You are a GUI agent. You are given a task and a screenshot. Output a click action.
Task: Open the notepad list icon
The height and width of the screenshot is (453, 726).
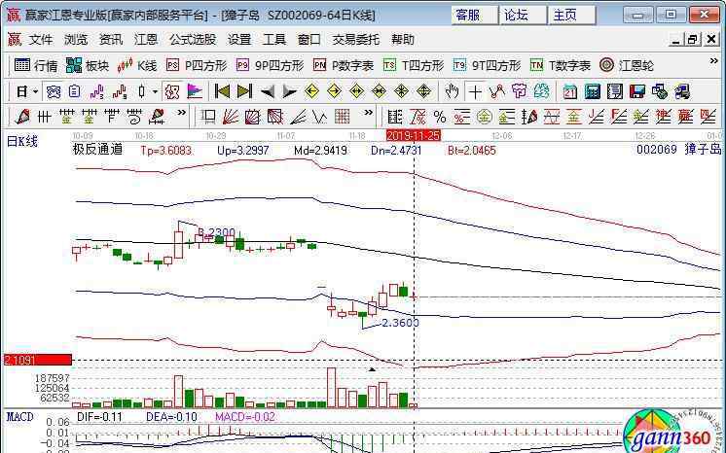click(x=615, y=91)
